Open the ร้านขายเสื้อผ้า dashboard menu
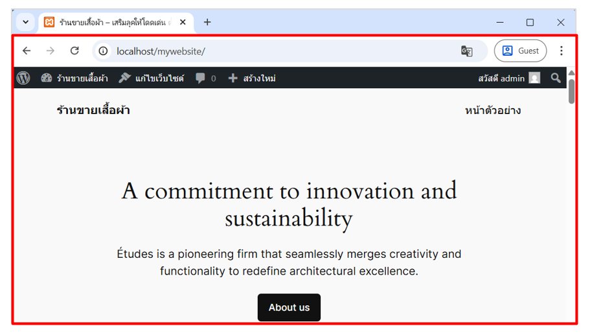The image size is (590, 335). tap(74, 78)
